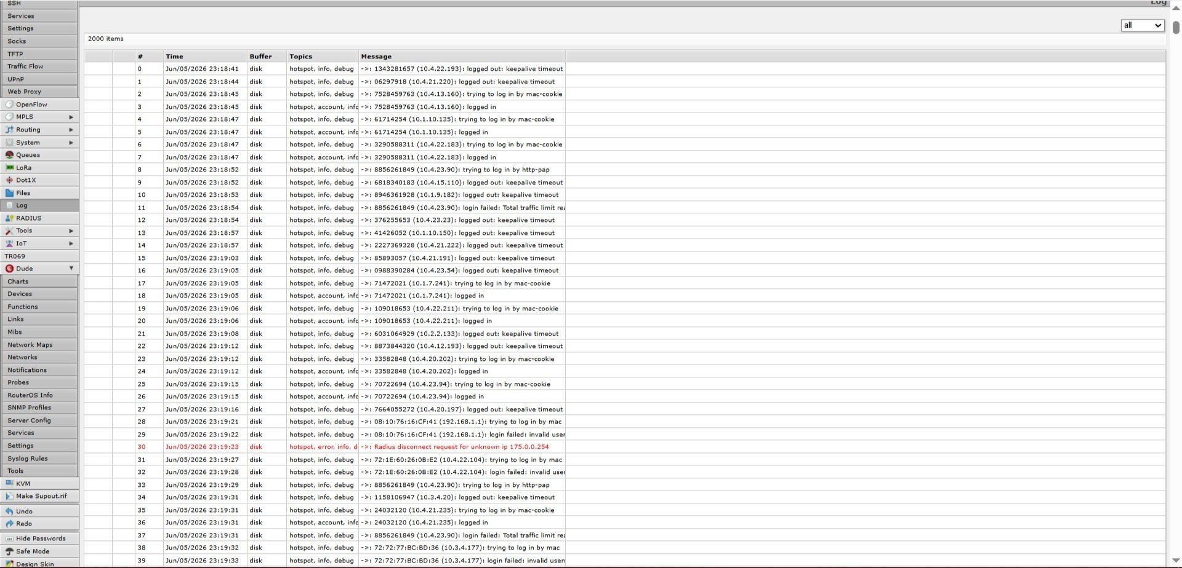Sort log by Message column header
This screenshot has height=568, width=1182.
(462, 57)
